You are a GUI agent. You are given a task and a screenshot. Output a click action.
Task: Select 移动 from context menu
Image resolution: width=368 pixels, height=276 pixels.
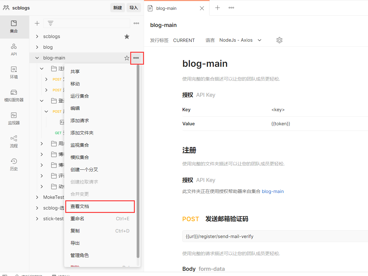click(x=101, y=84)
